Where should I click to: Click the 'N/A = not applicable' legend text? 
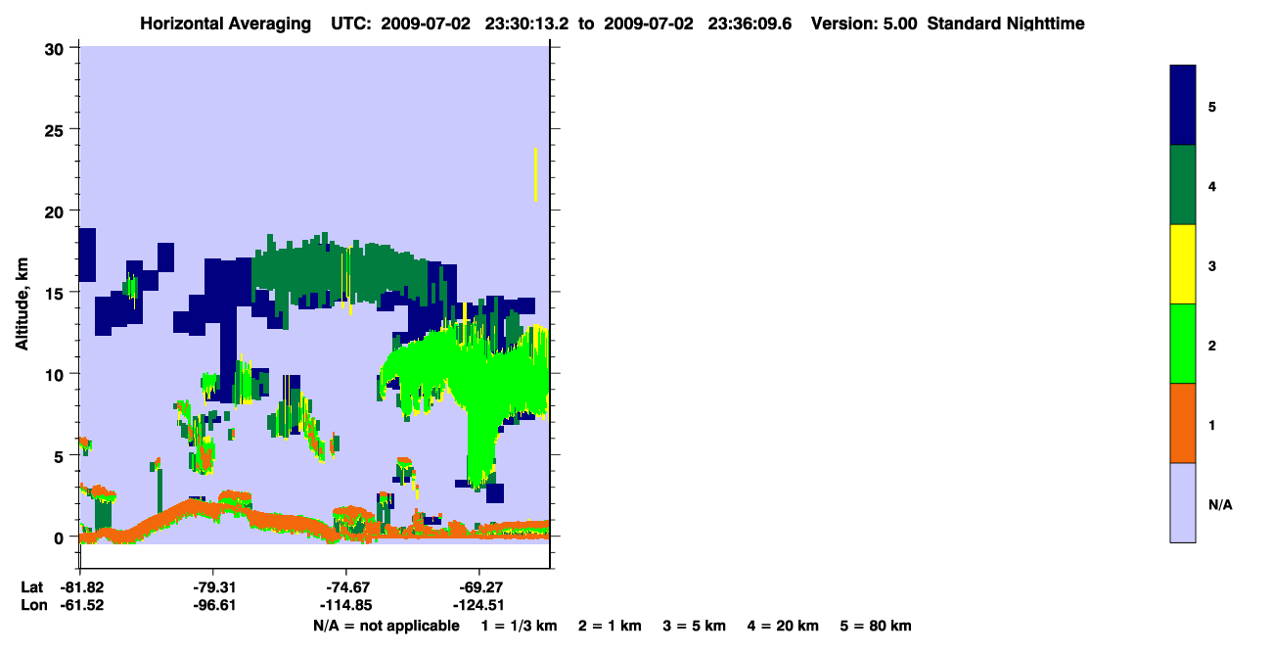386,626
